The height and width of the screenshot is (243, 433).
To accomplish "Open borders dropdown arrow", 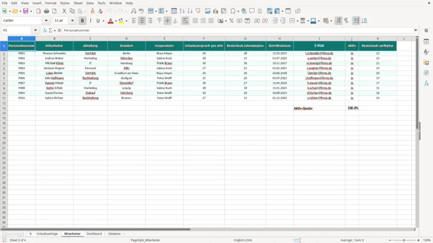I will [x=297, y=21].
